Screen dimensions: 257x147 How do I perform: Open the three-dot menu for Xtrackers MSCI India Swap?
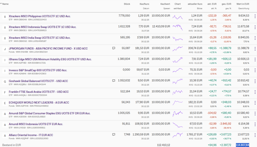[255, 38]
